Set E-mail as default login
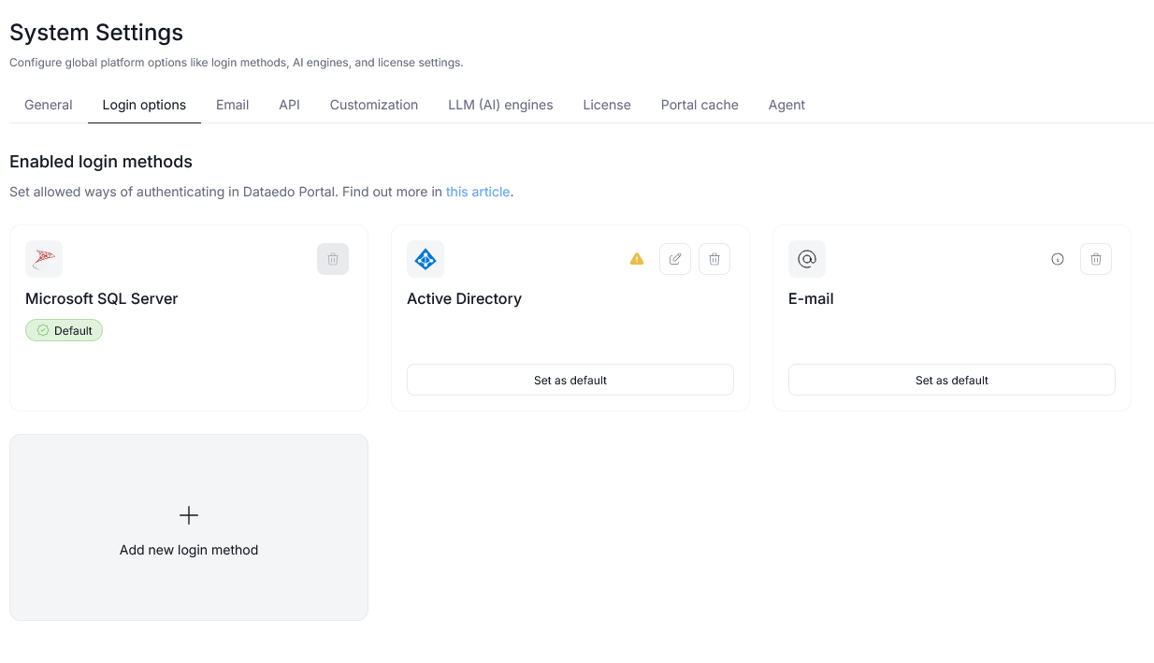 click(952, 380)
